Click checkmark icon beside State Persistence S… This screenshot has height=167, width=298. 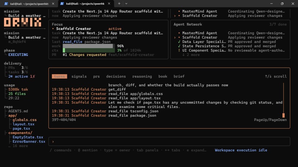[x=179, y=46]
